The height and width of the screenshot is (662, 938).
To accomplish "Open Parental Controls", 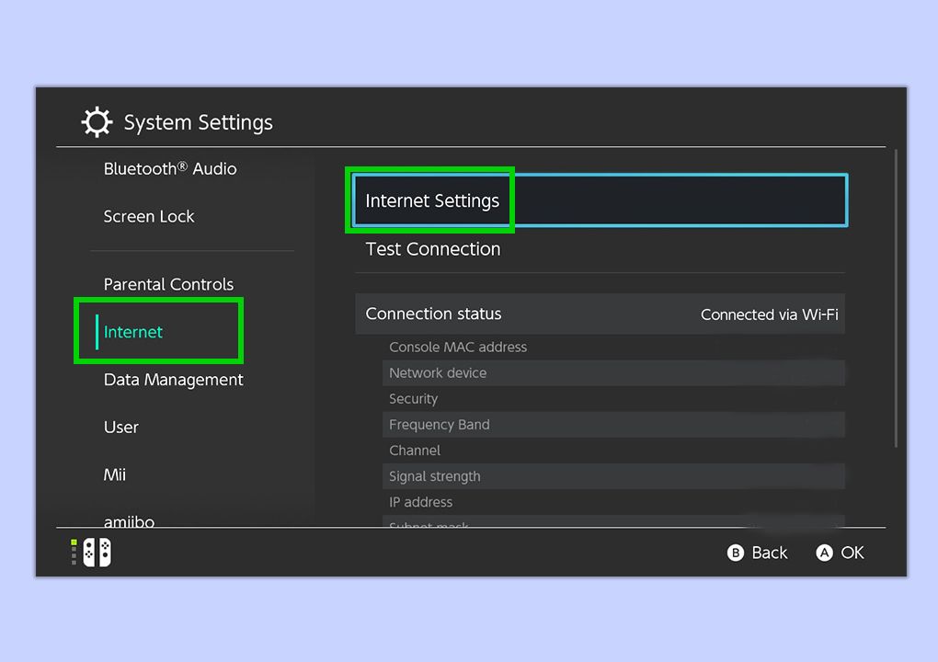I will click(x=168, y=284).
